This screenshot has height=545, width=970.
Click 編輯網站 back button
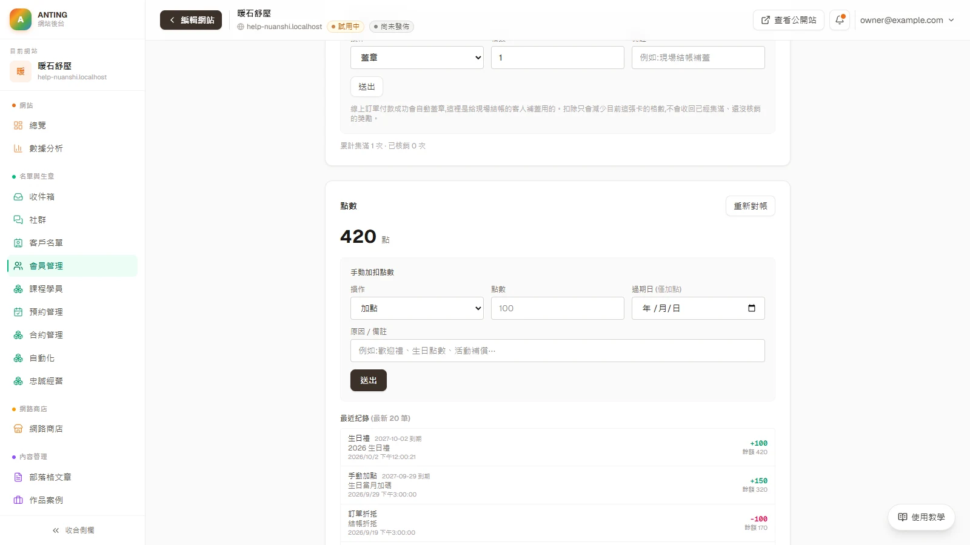pos(191,20)
